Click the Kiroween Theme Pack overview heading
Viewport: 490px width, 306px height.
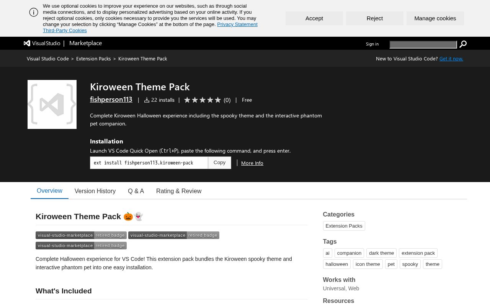pos(89,216)
